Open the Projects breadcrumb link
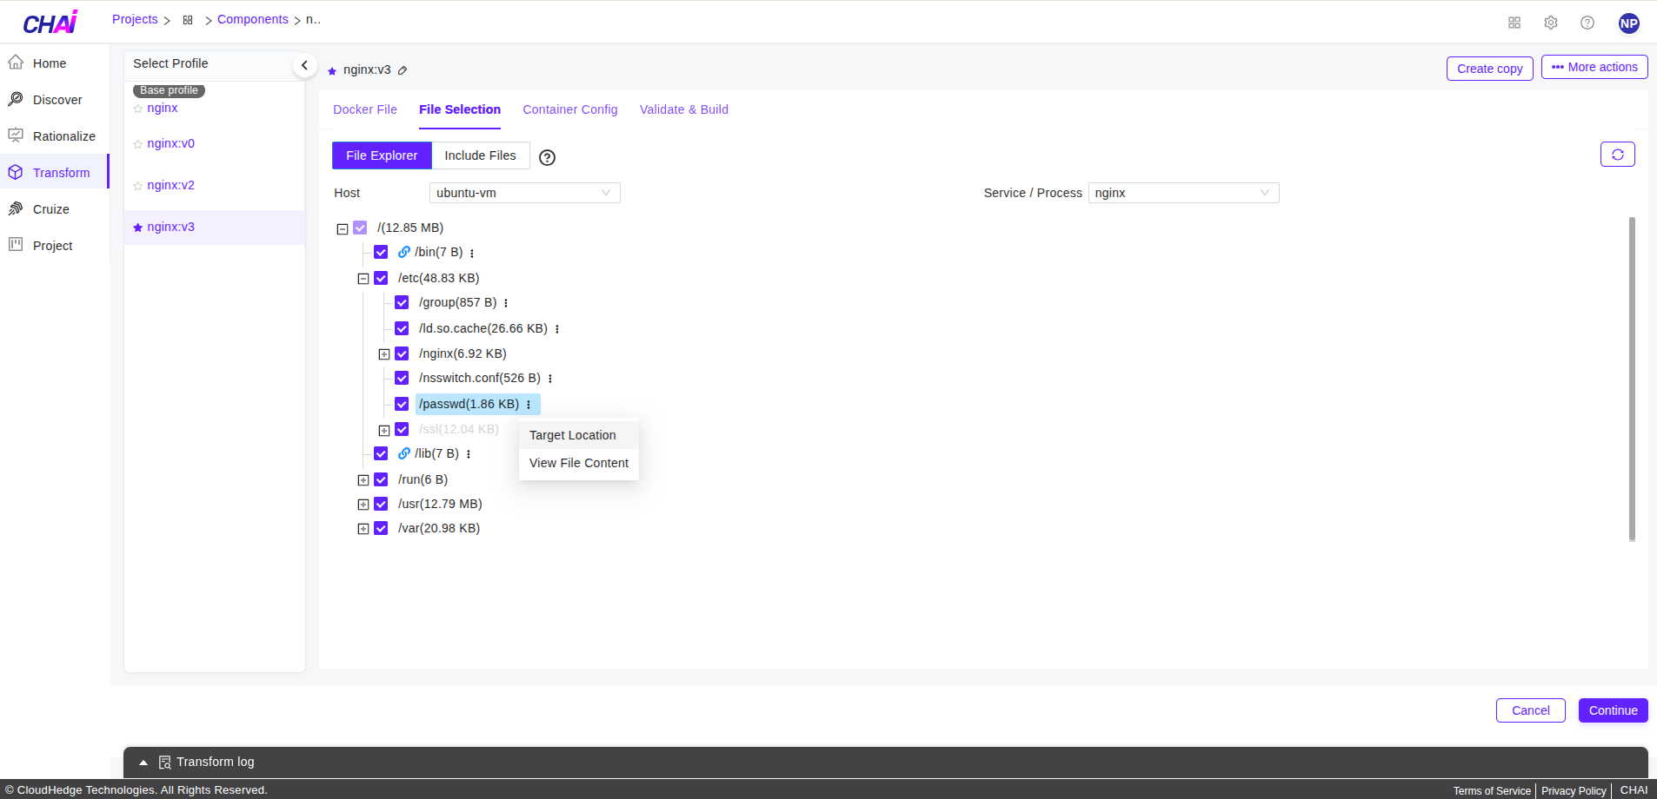 coord(135,19)
